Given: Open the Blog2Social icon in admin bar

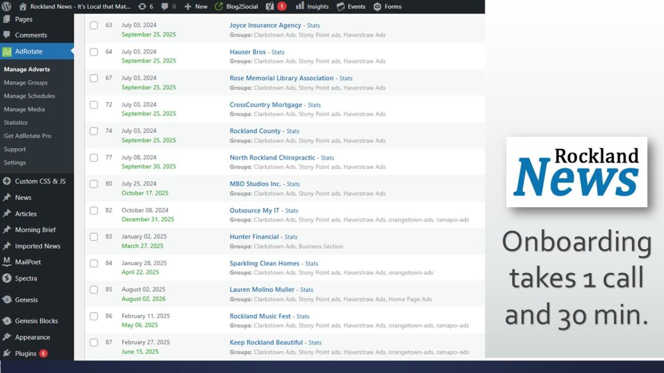Looking at the screenshot, I should point(219,7).
